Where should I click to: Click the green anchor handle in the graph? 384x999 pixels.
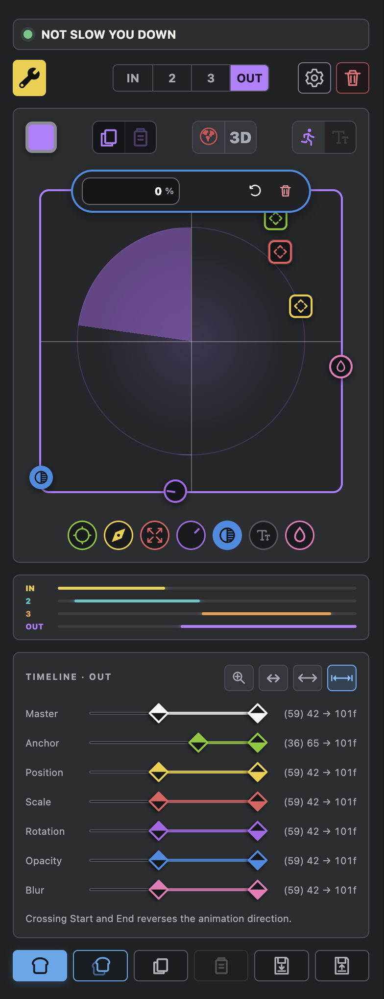coord(276,220)
